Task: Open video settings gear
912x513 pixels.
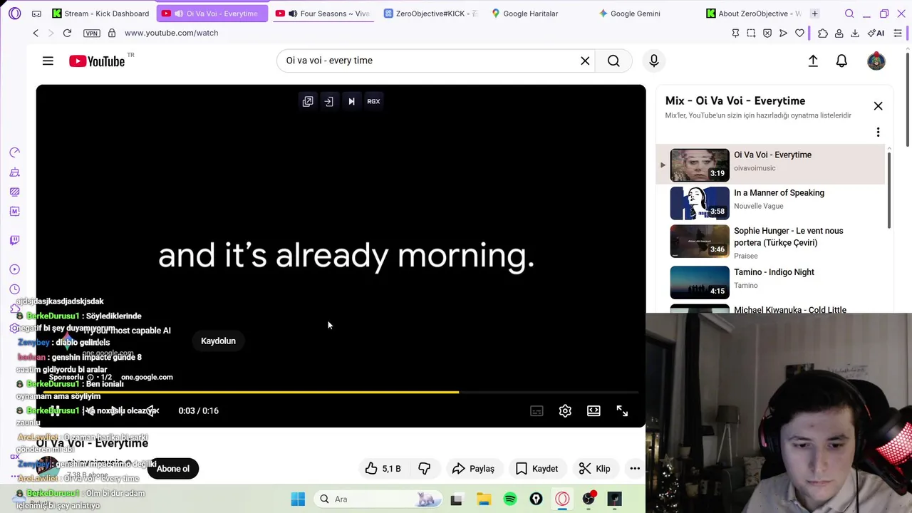Action: (565, 411)
